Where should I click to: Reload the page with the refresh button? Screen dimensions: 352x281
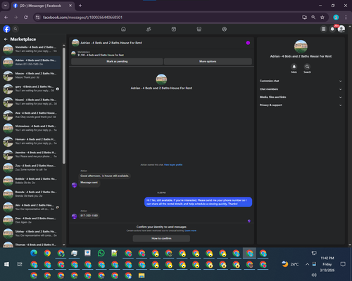pyautogui.click(x=26, y=18)
